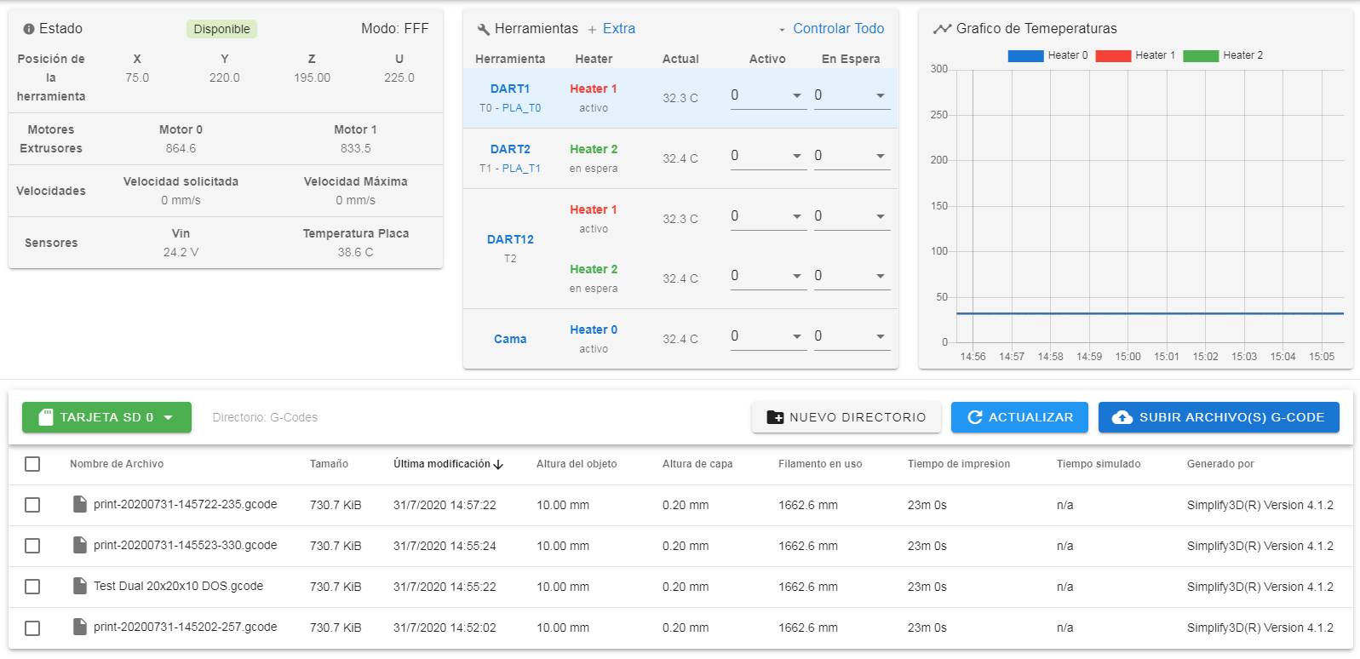Click file icon of Test Dual 20x20x10 DOS.gcode
The width and height of the screenshot is (1360, 659).
tap(80, 586)
